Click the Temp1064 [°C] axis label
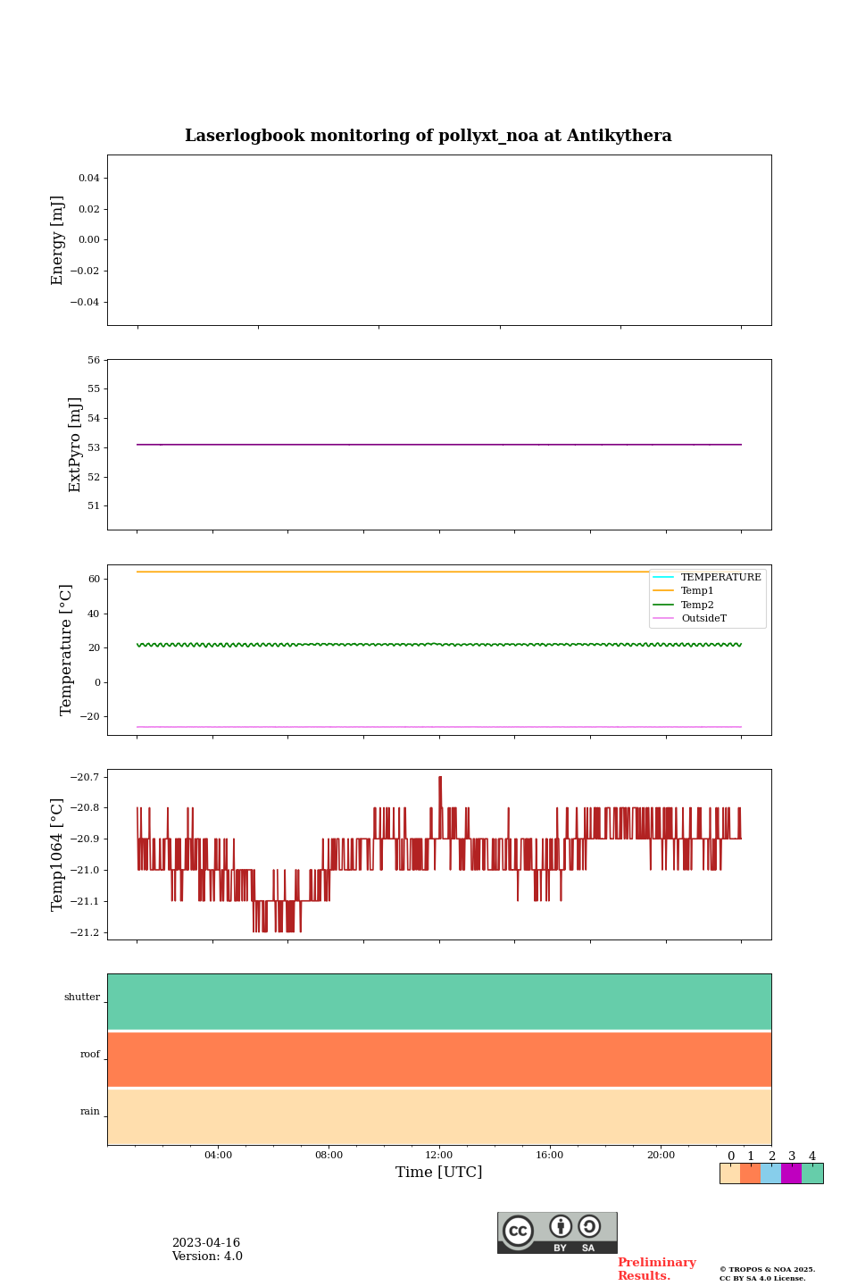Image resolution: width=857 pixels, height=1286 pixels. pos(58,855)
